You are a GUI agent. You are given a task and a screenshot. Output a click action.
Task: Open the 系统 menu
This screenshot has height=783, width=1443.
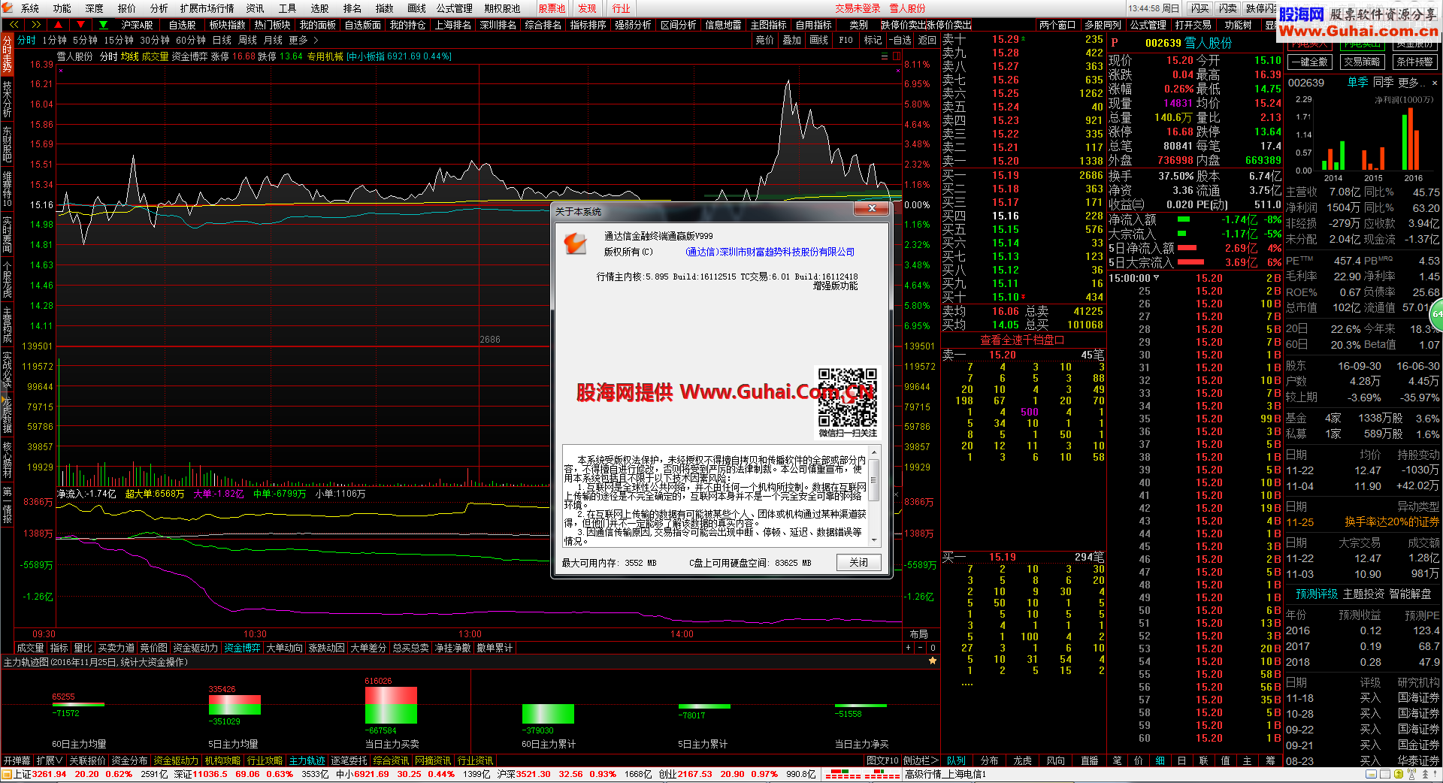[x=30, y=8]
